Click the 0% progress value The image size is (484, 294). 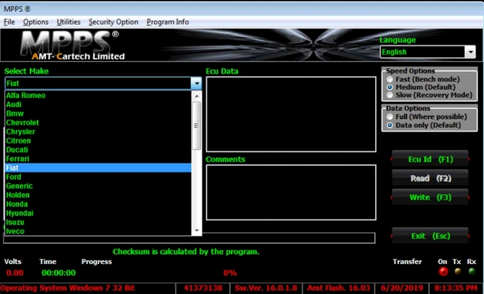pyautogui.click(x=230, y=273)
